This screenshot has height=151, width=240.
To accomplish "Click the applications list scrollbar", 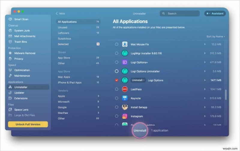I will (x=226, y=95).
